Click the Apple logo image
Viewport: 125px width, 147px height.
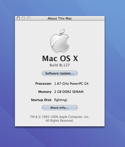[60, 40]
